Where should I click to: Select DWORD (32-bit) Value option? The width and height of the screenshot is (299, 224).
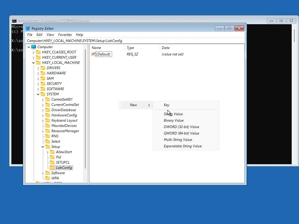click(x=186, y=127)
